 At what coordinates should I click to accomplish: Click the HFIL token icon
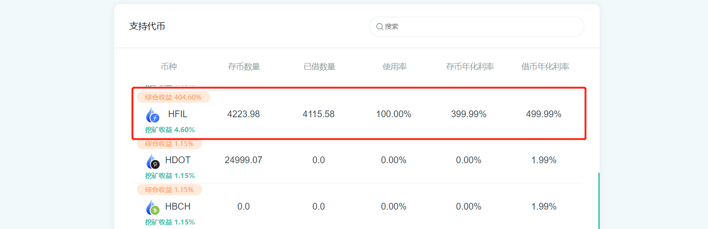pos(153,115)
